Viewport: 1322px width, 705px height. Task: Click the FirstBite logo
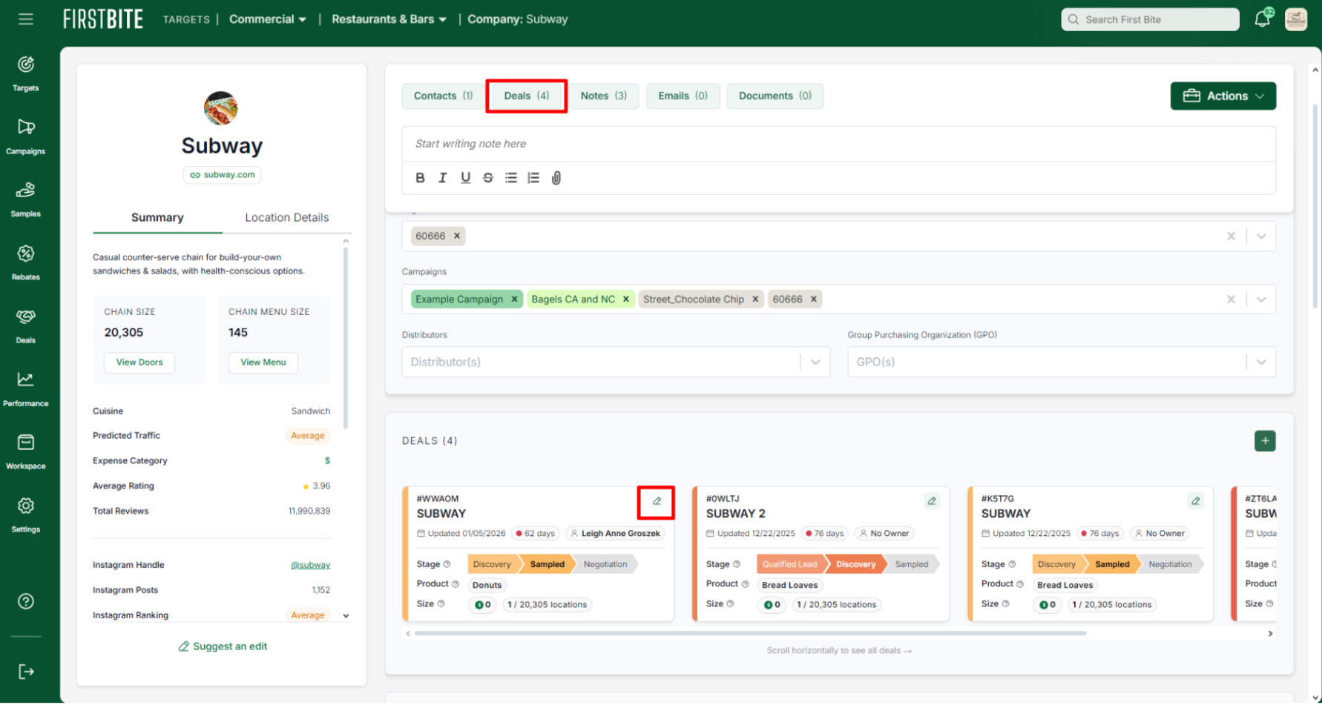click(x=103, y=19)
